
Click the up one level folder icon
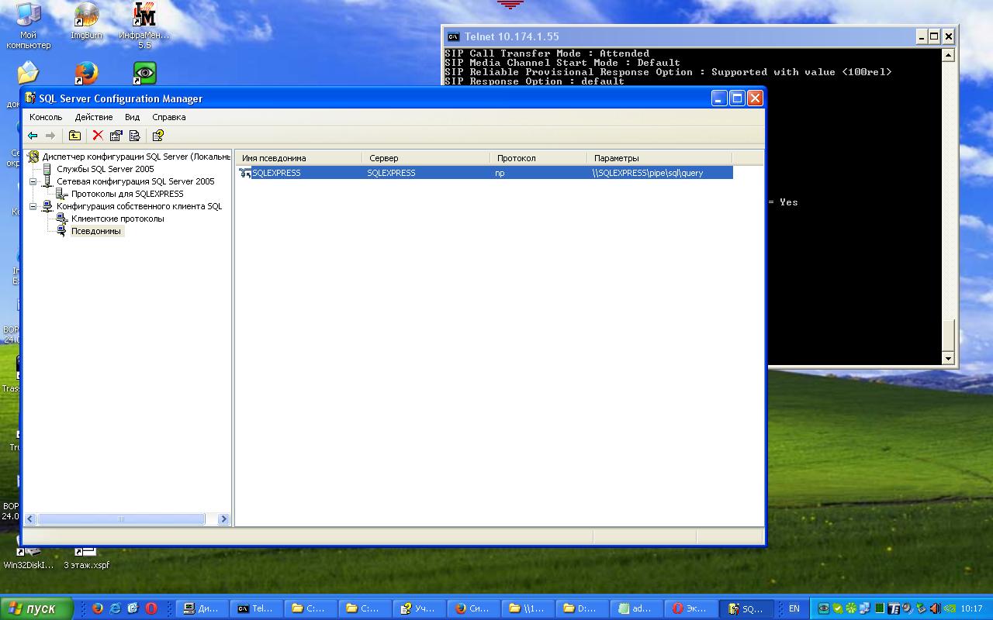(74, 136)
